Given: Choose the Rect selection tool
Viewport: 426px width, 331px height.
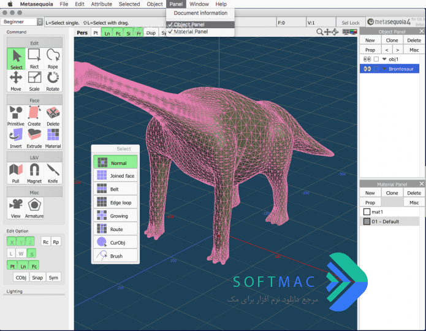Looking at the screenshot, I should (34, 59).
